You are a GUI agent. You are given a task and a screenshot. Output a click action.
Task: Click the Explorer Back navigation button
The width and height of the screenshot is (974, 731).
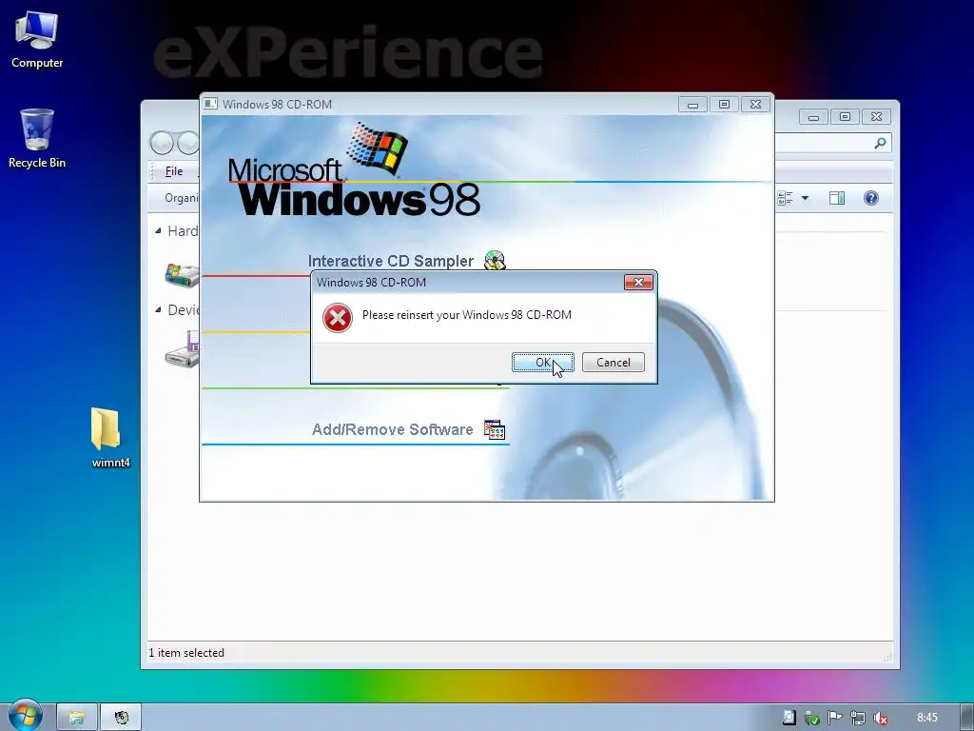[x=162, y=144]
